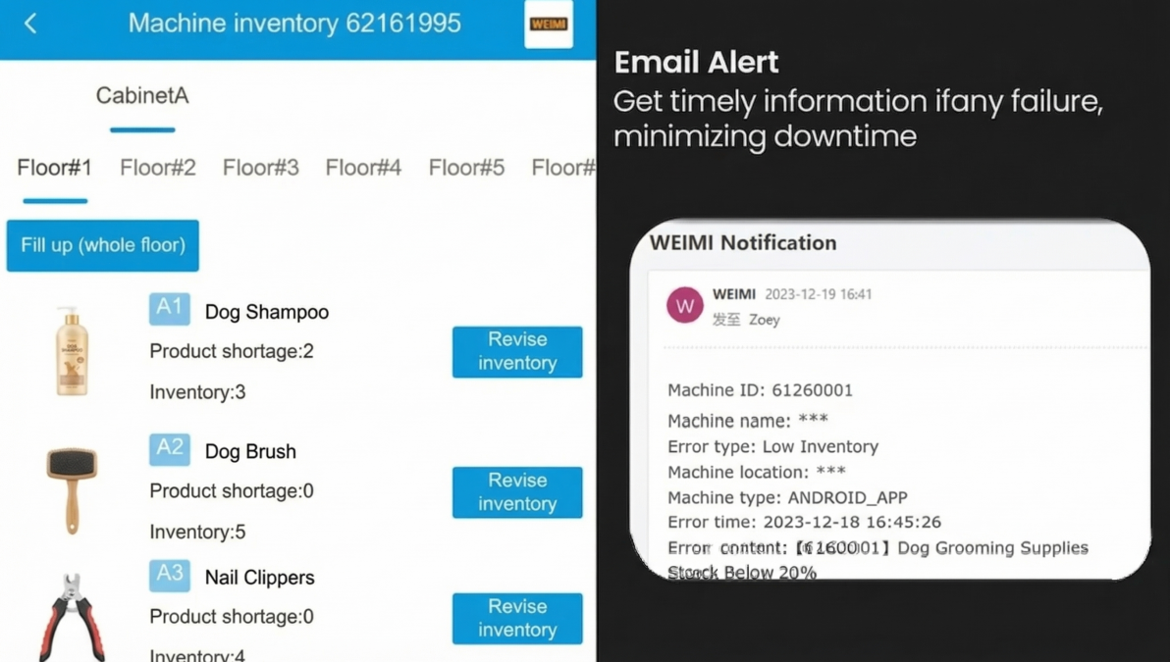Revise inventory for Nail Clippers

517,618
